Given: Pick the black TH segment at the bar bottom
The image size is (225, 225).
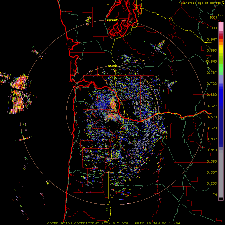Looking at the screenshot, I should pyautogui.click(x=221, y=198).
